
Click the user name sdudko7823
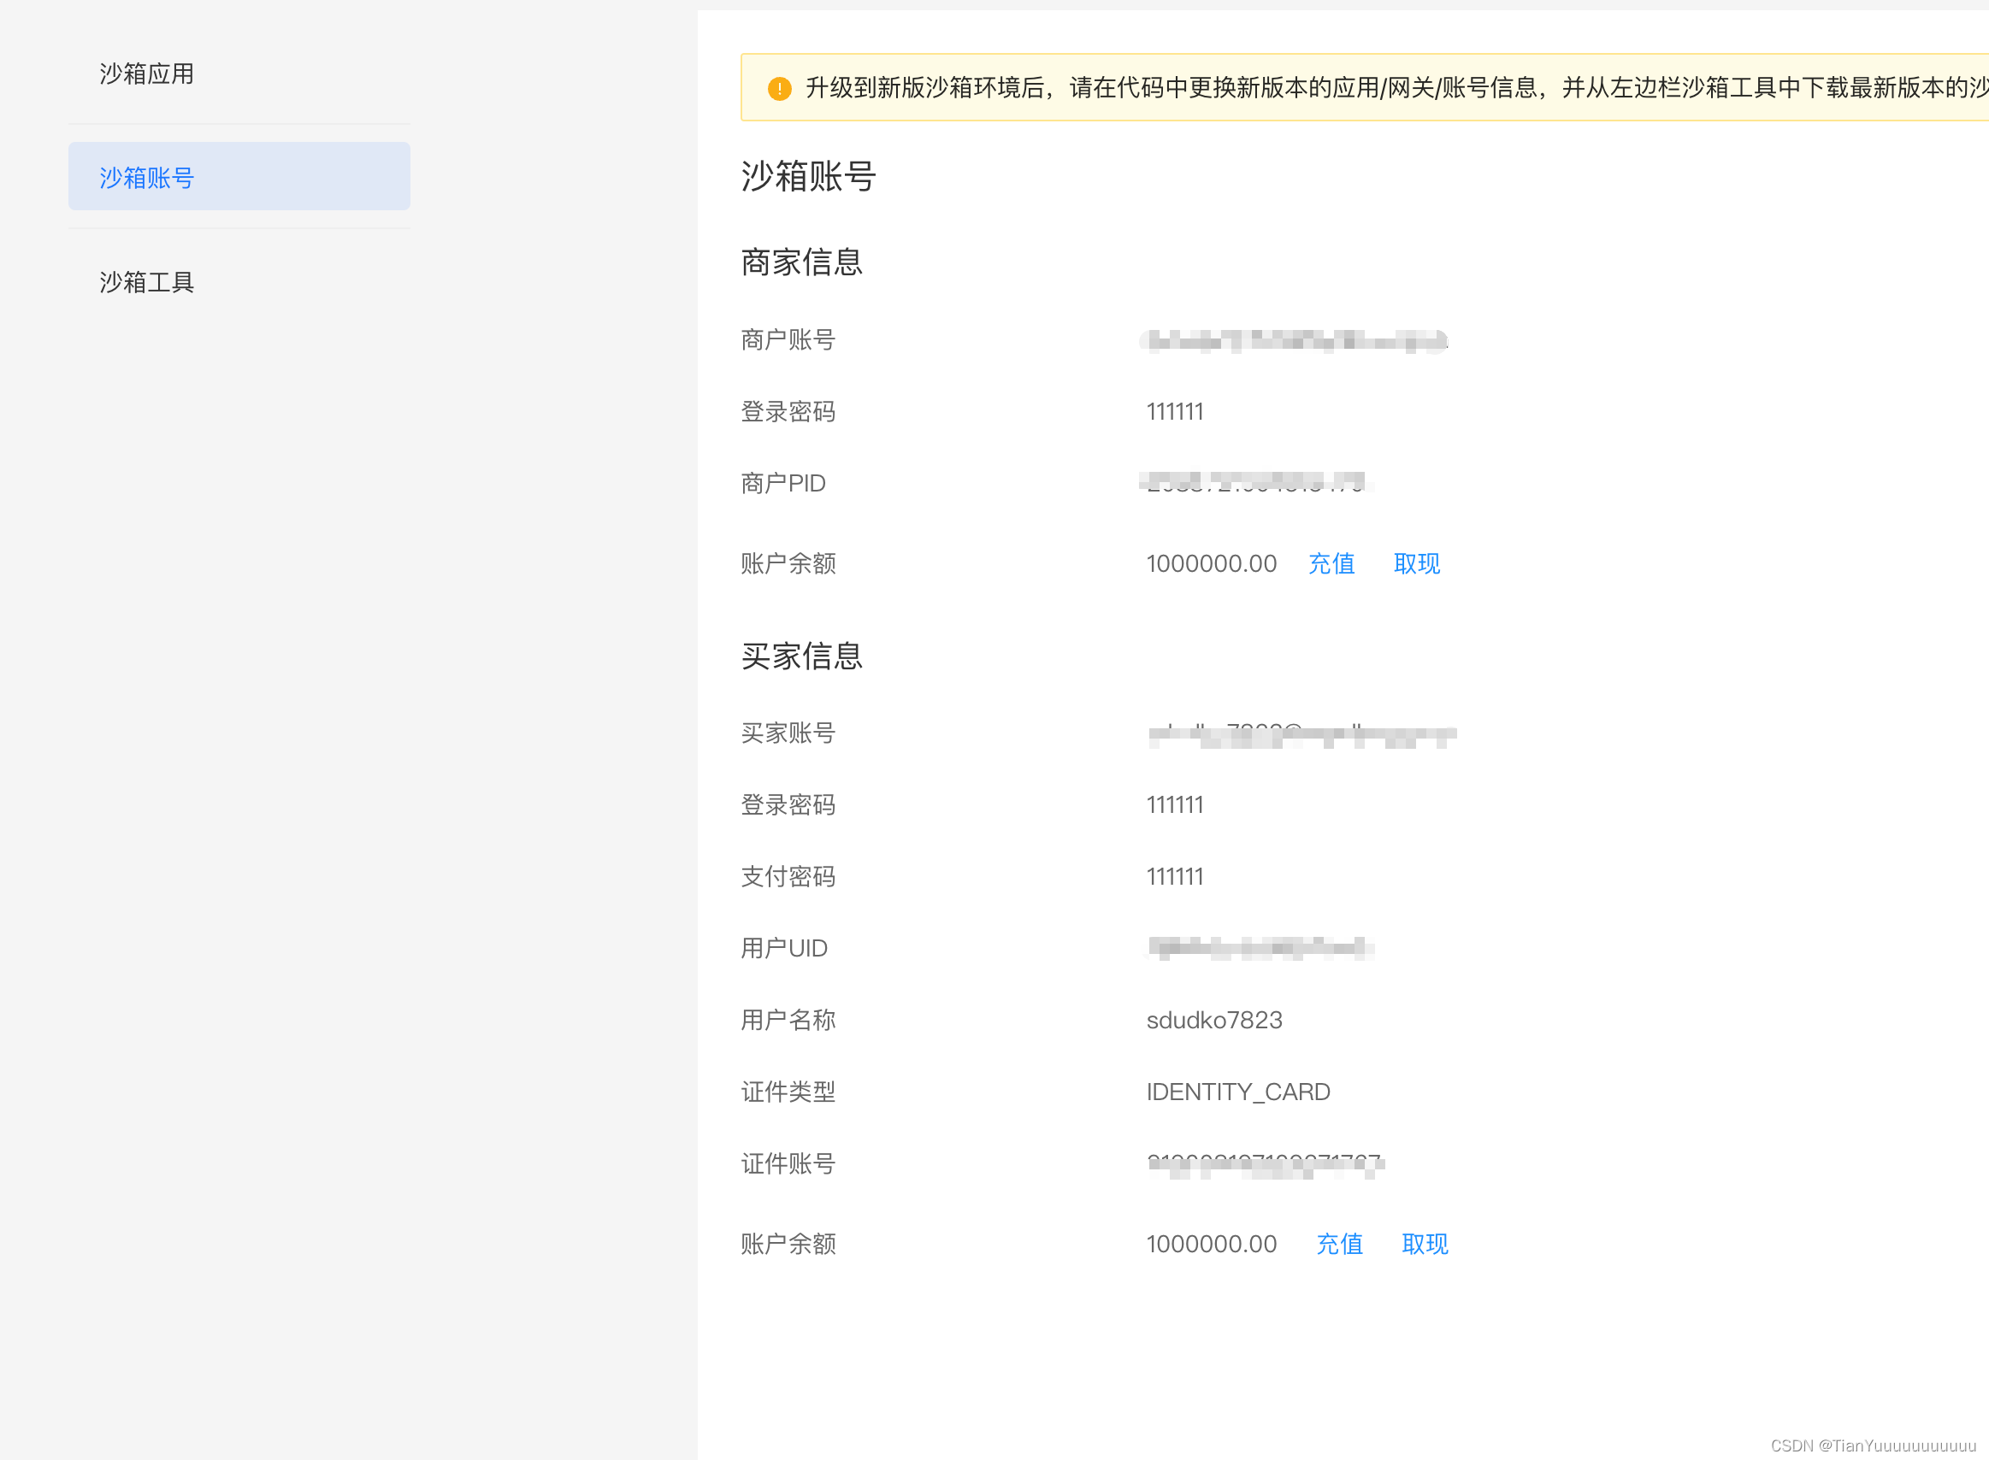(x=1213, y=1020)
